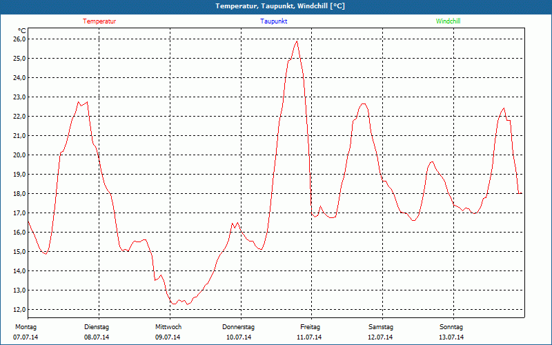
Task: Click the chart title Temperatur, Taupunkt, Windchill
Action: [x=280, y=6]
